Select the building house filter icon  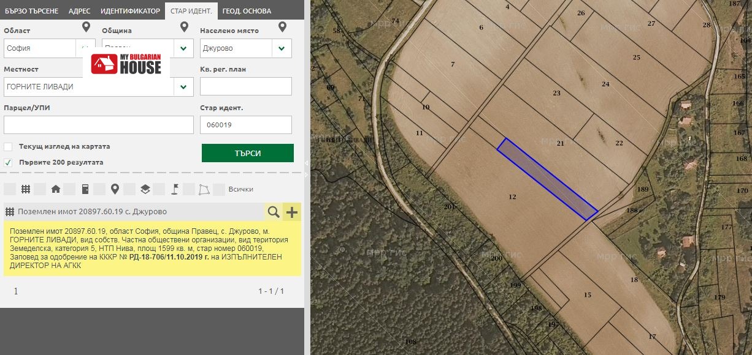tap(56, 189)
